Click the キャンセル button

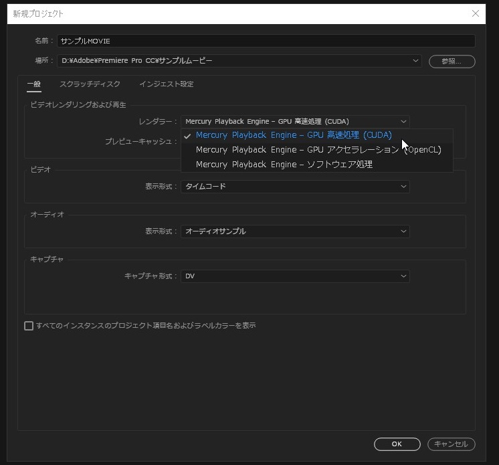451,444
